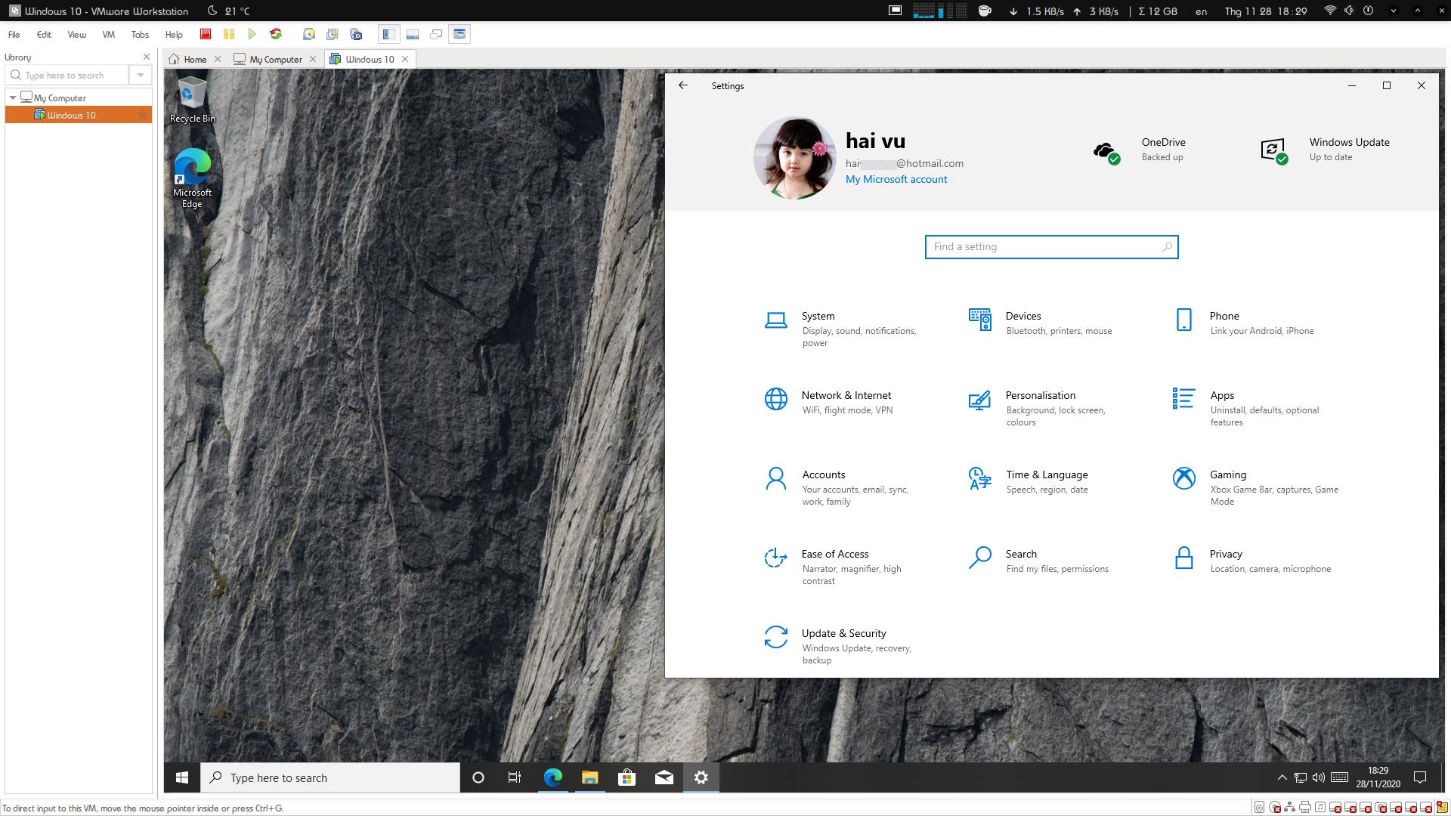Open the File menu in VMware
This screenshot has height=816, width=1451.
14,35
